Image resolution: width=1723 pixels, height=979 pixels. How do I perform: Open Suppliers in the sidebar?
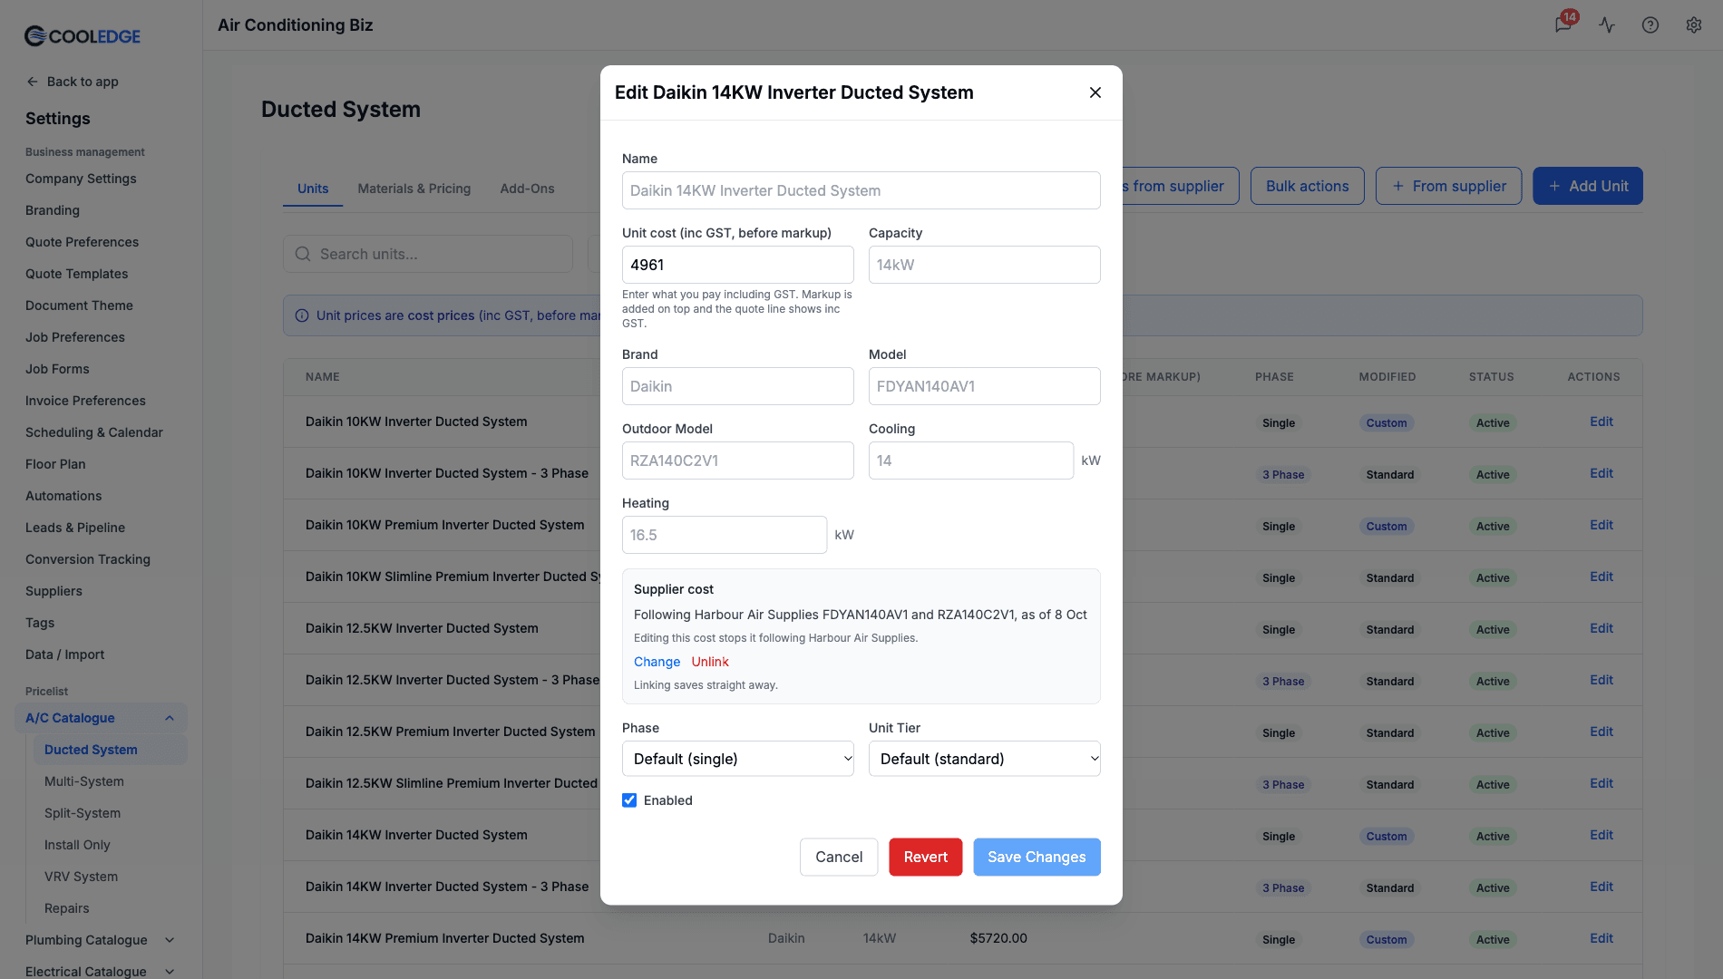click(x=54, y=591)
